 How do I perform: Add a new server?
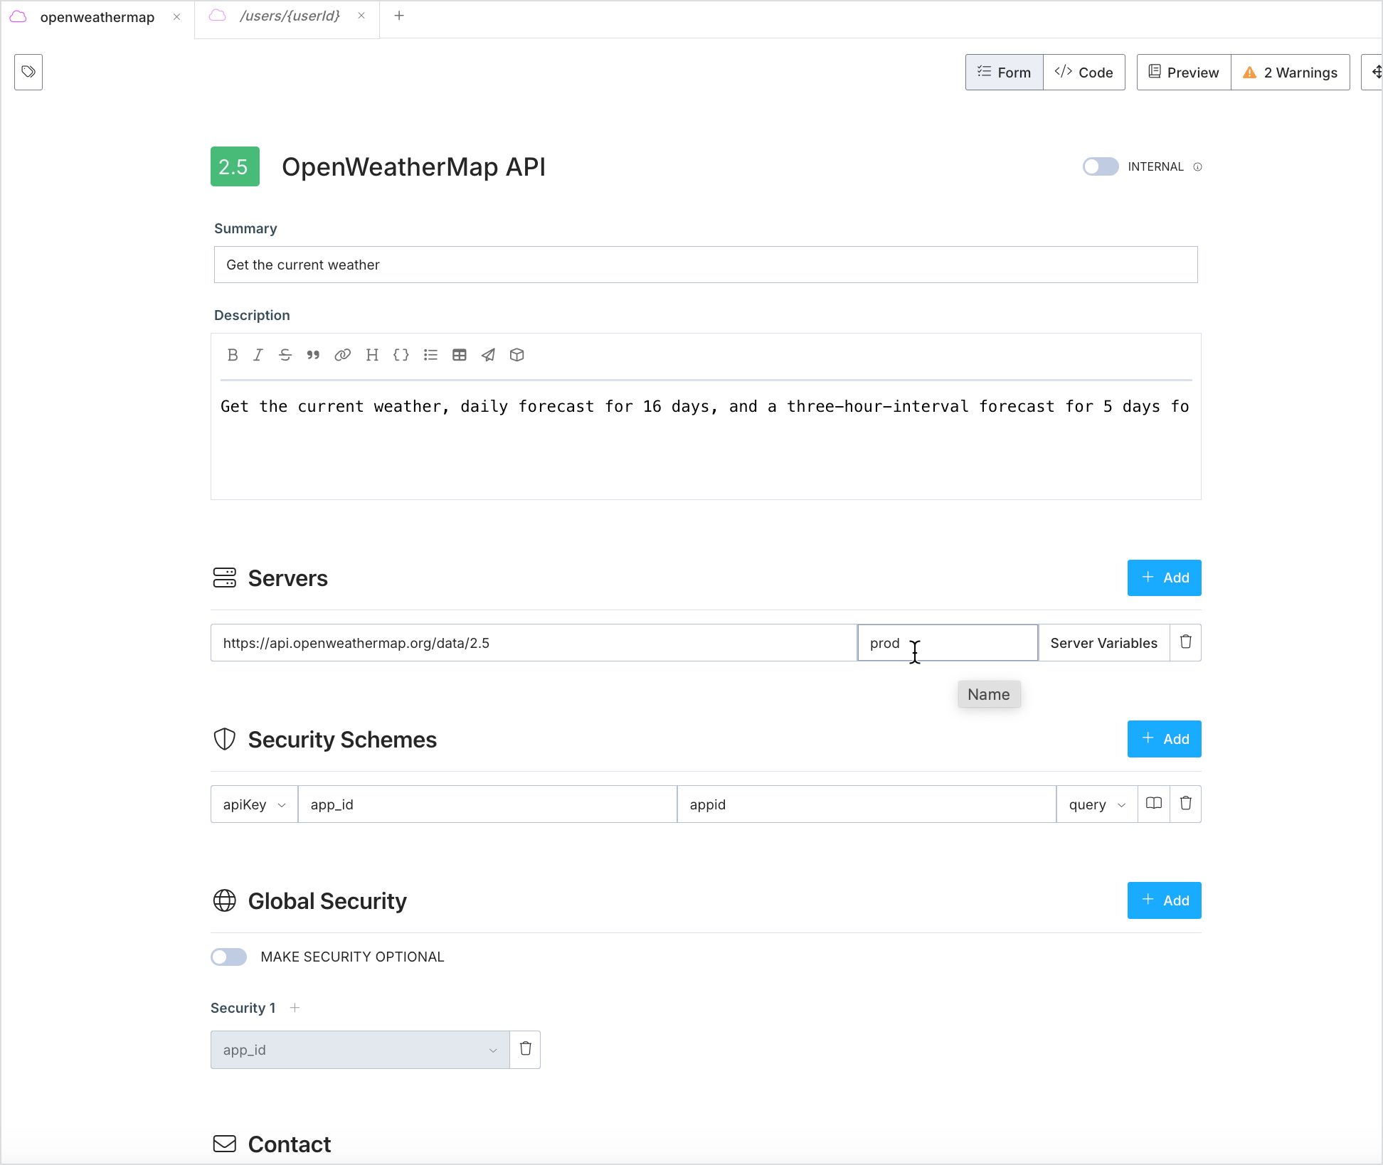tap(1165, 578)
